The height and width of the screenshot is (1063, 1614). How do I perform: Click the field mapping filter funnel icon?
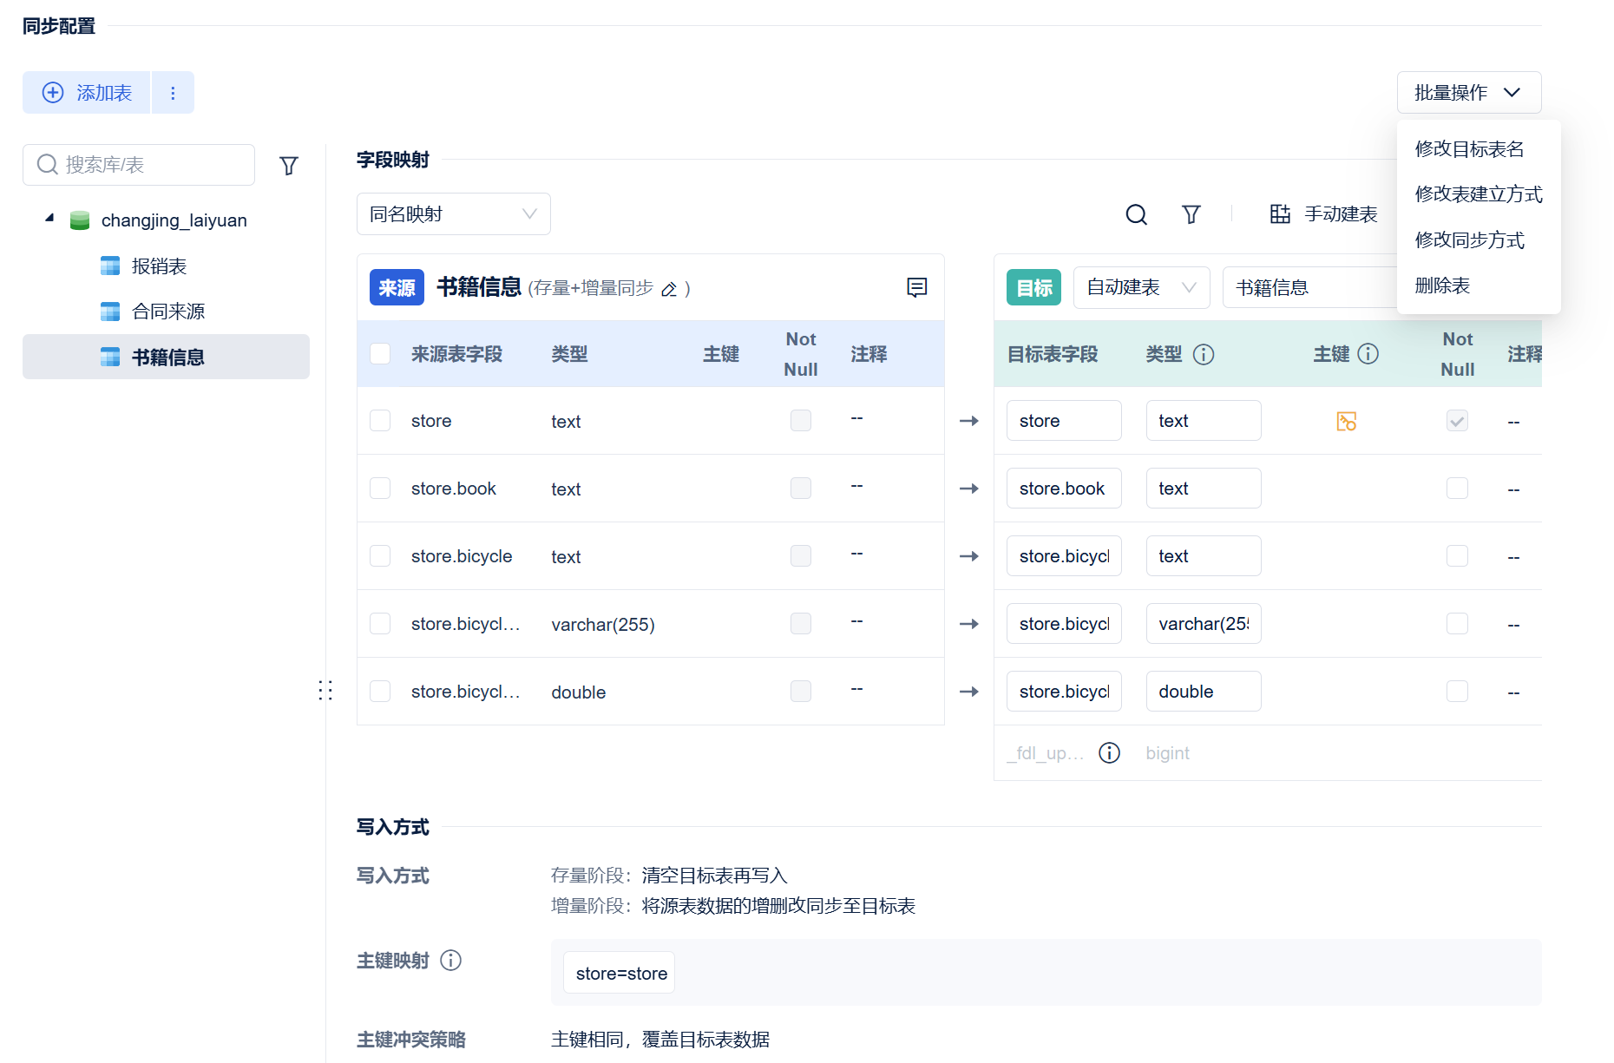click(1191, 214)
